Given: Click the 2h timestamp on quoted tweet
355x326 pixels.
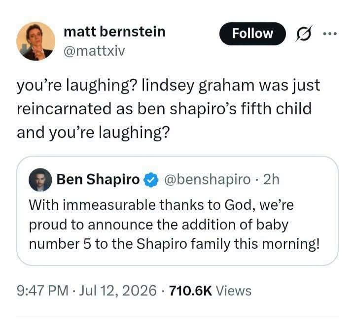Looking at the screenshot, I should [271, 180].
